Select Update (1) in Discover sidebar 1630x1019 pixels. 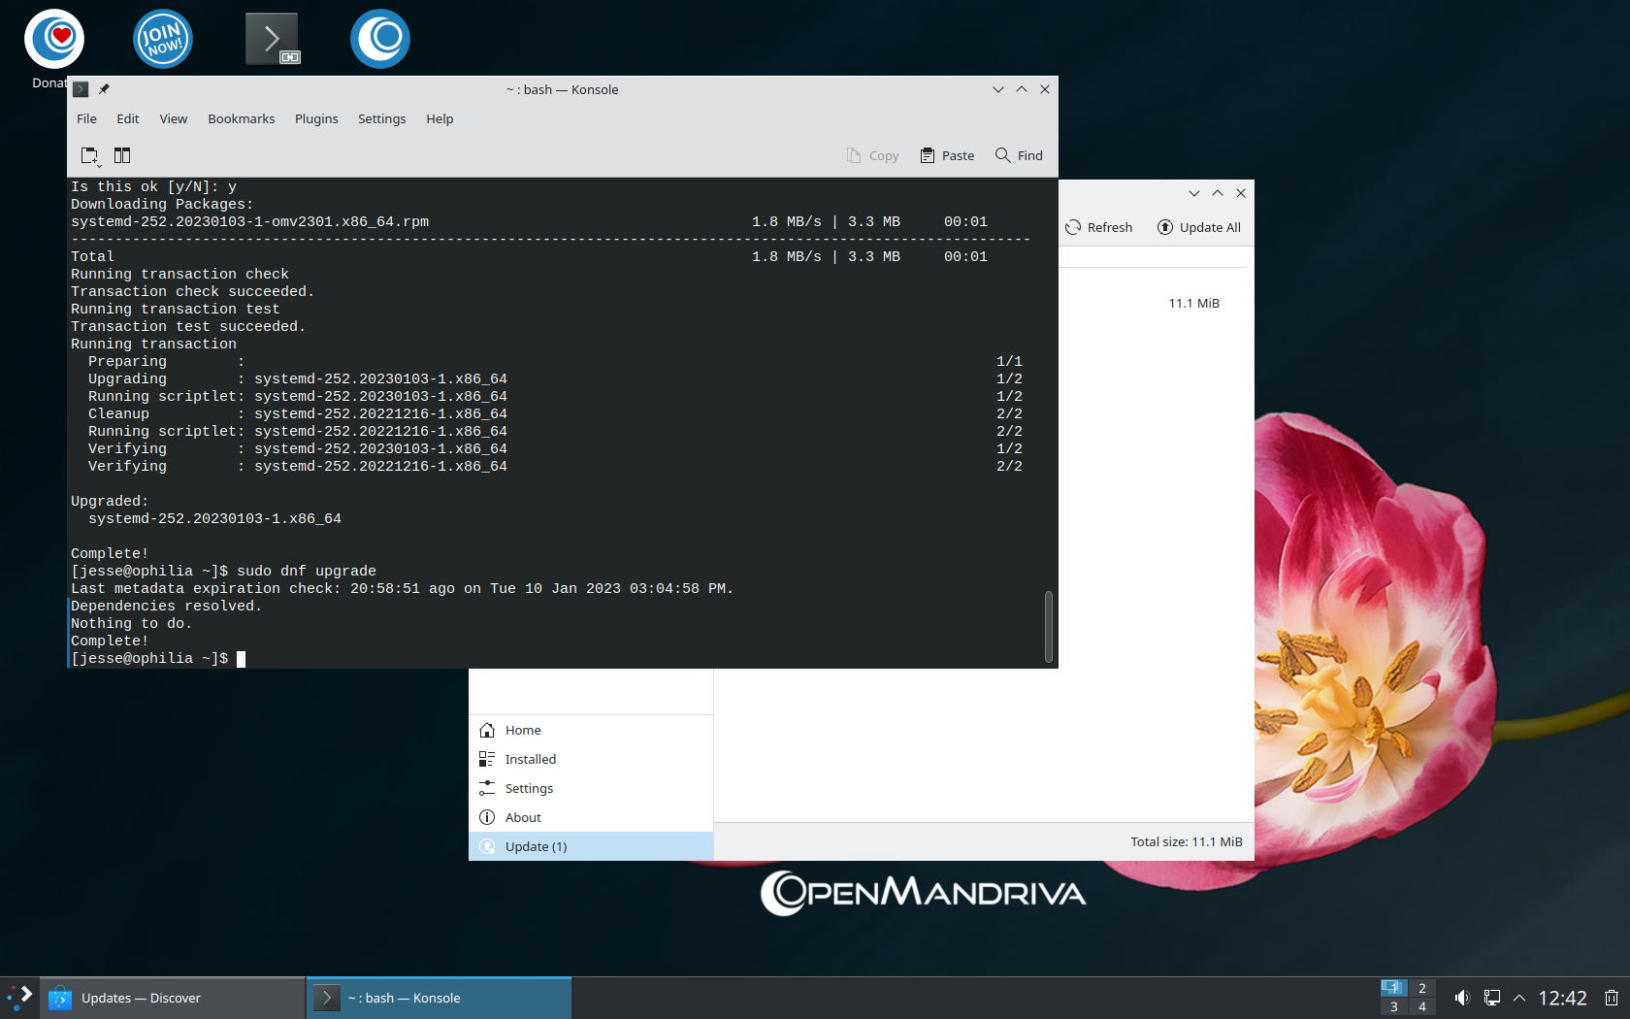point(591,846)
